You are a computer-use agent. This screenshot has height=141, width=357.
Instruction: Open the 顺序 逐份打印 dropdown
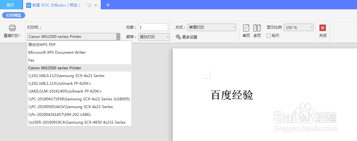pyautogui.click(x=154, y=37)
